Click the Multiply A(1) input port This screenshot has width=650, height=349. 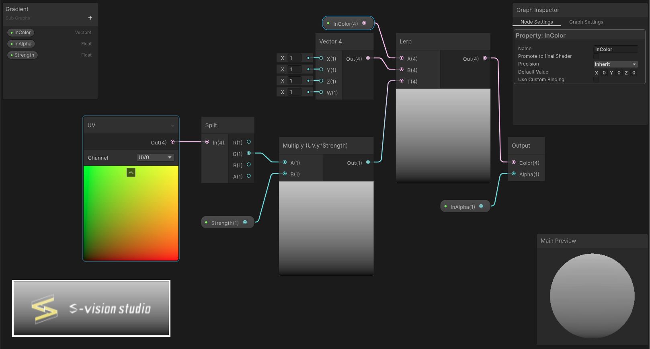285,162
